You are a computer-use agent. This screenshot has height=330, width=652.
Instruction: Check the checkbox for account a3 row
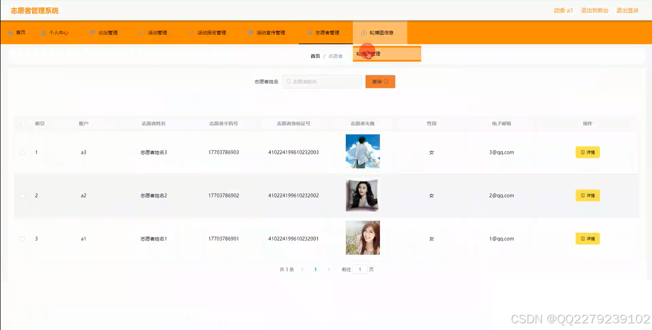pos(22,152)
